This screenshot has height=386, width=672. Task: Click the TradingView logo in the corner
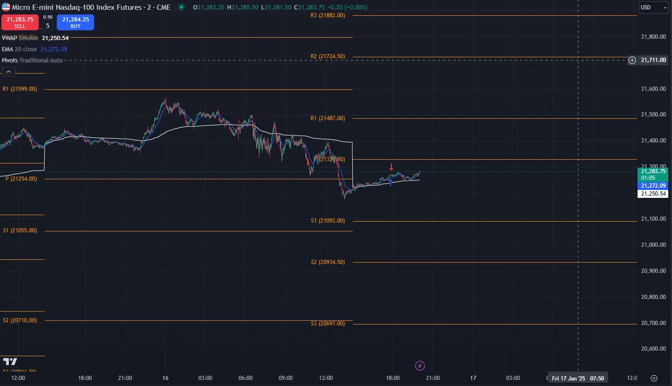pos(10,361)
